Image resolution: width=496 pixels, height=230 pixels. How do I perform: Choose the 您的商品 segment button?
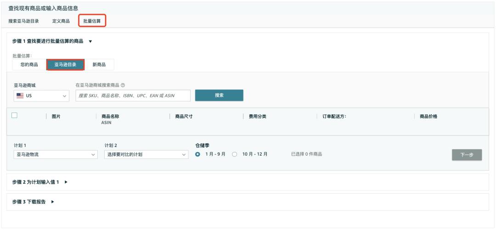click(29, 65)
